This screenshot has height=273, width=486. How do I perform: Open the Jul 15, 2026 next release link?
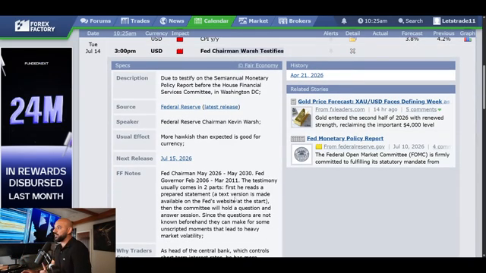176,158
